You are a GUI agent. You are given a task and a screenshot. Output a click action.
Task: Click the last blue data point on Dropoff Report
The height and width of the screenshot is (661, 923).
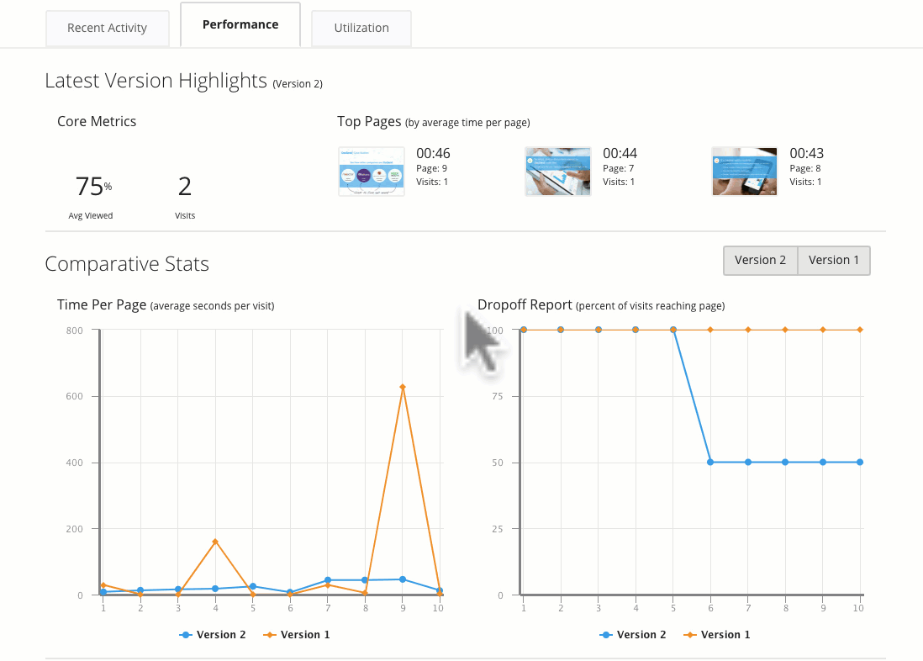858,462
